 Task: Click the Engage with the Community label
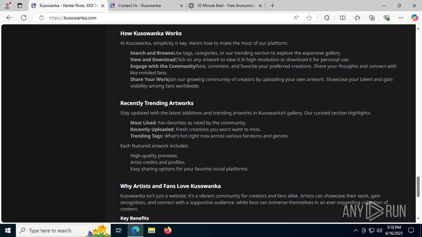(163, 66)
